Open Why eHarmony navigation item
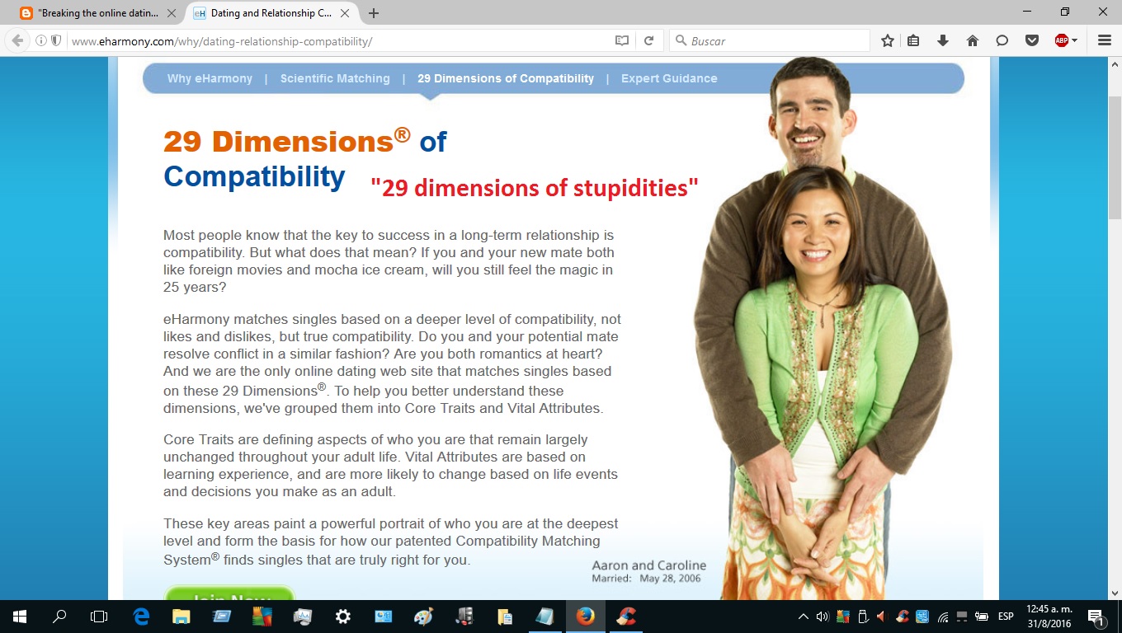Viewport: 1122px width, 633px height. click(x=210, y=78)
